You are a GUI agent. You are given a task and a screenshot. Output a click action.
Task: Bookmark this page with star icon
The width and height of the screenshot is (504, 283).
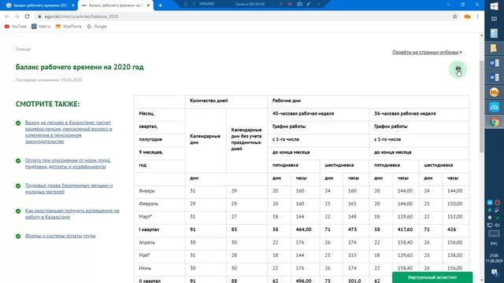(x=454, y=17)
